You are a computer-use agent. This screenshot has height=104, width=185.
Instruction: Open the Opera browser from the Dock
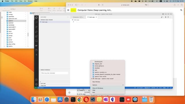pos(86,99)
